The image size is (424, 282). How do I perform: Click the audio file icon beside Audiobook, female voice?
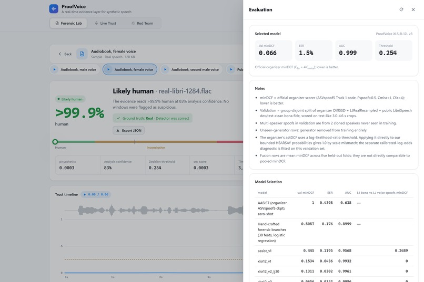pos(82,54)
